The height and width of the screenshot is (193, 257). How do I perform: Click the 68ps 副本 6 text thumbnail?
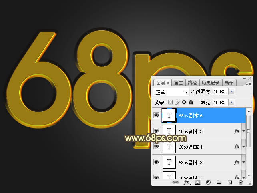pos(169,115)
